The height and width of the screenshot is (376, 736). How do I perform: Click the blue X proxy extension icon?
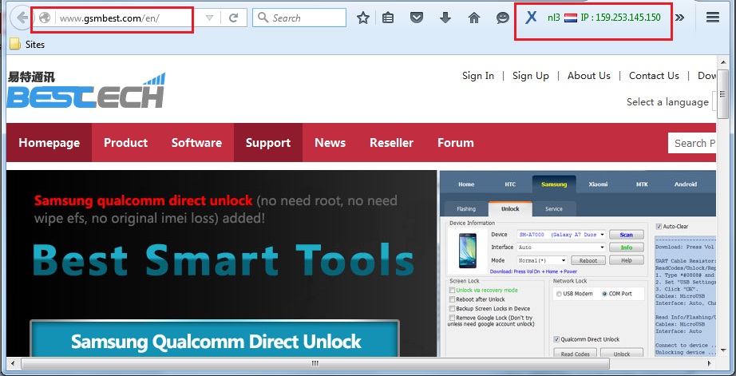531,18
